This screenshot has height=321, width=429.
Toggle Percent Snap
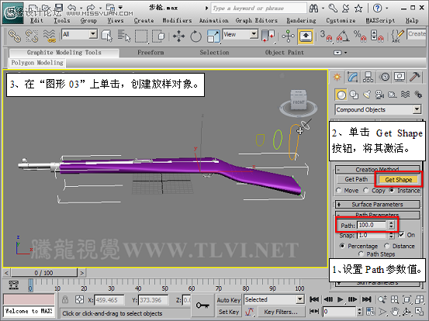click(x=360, y=36)
